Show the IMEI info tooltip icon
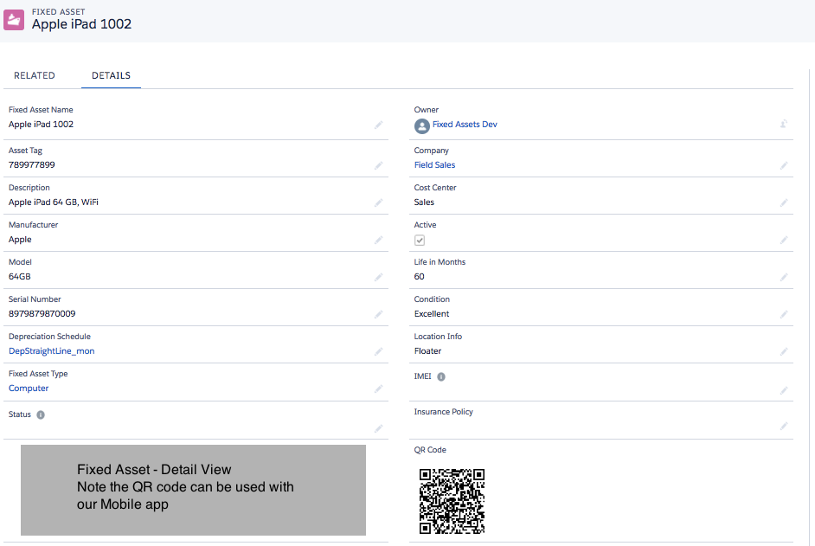 point(441,377)
